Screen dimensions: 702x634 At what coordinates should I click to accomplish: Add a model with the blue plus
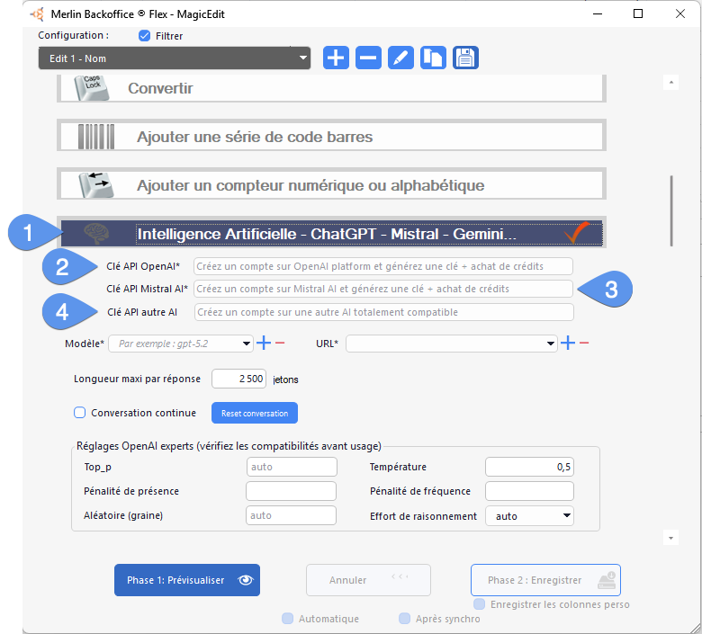(264, 344)
